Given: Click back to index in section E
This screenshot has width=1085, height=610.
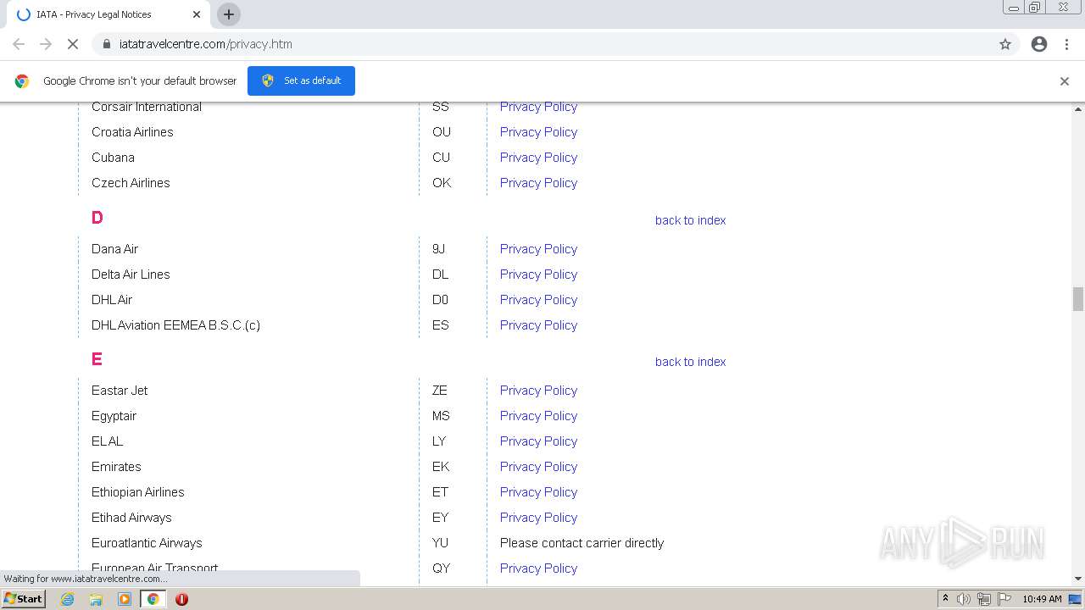Looking at the screenshot, I should pyautogui.click(x=690, y=362).
